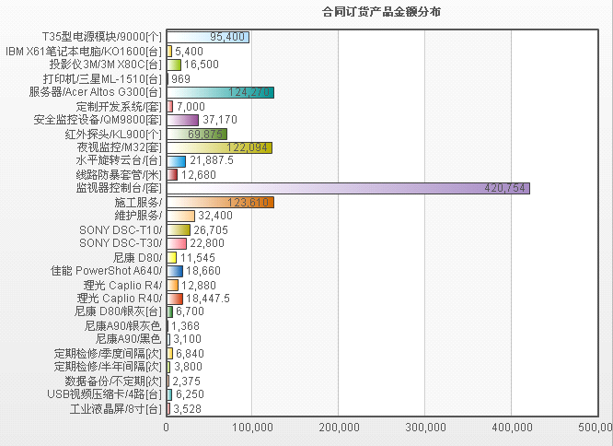This screenshot has height=446, width=613.
Task: Select the purple 安全监控设备/QM9800 bar
Action: (181, 120)
